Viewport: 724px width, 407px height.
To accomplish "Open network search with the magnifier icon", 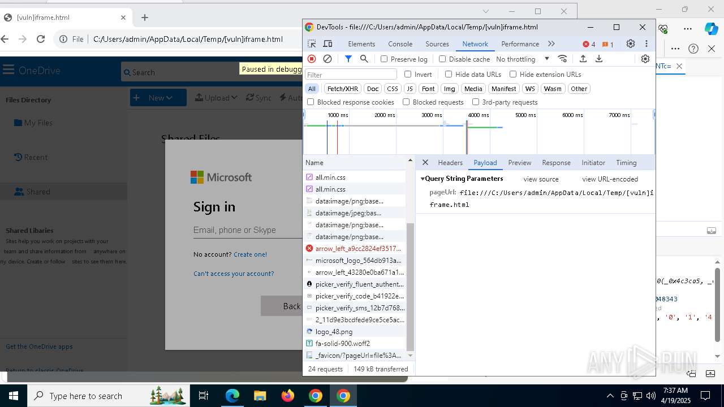I will coord(364,59).
